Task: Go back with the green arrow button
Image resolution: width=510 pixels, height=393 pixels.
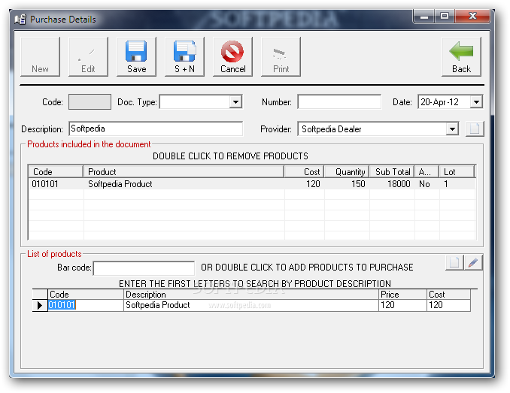Action: tap(461, 57)
